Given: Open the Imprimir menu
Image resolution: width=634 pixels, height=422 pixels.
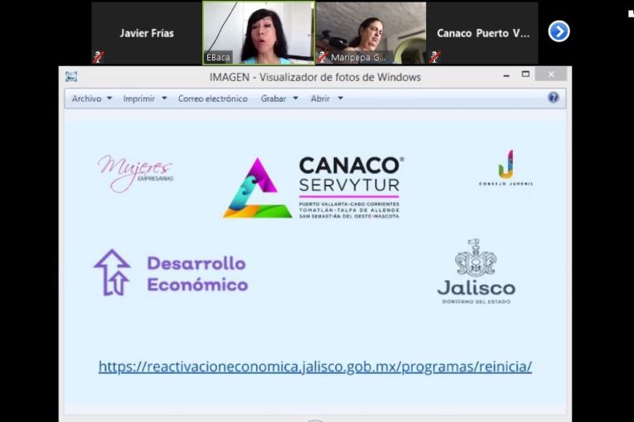Looking at the screenshot, I should [139, 98].
